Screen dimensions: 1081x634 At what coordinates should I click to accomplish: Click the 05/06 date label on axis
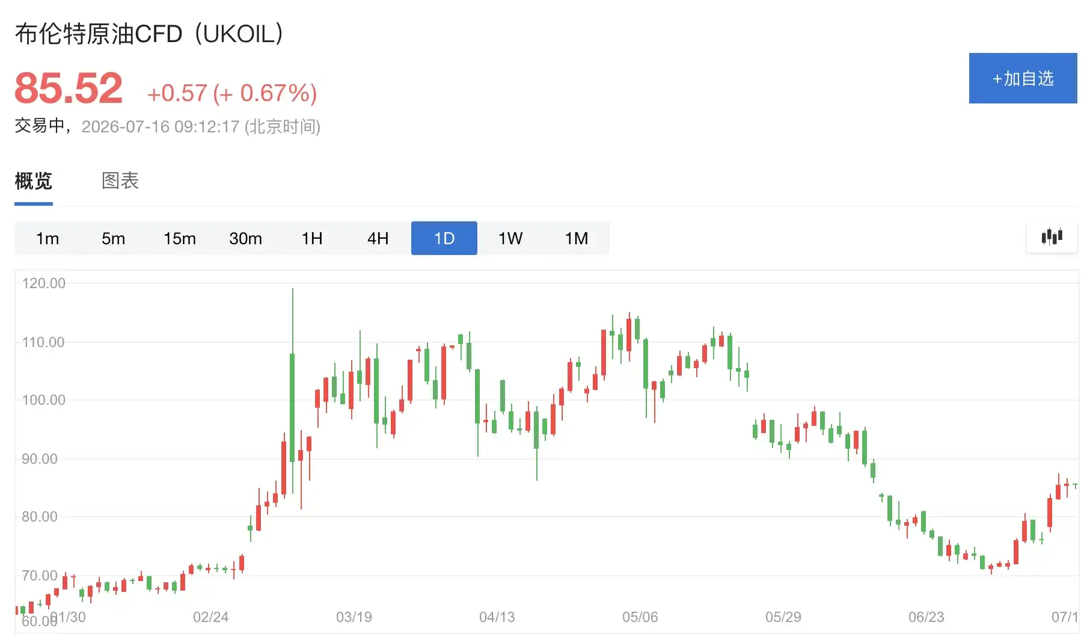[x=640, y=617]
